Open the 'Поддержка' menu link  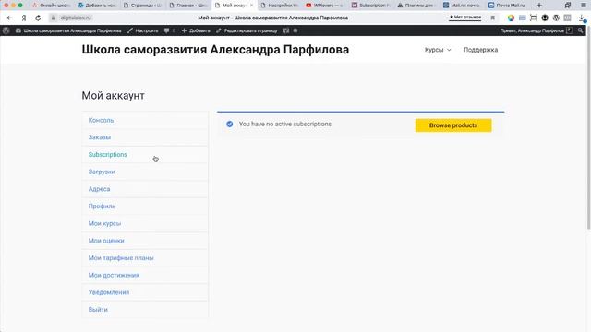pyautogui.click(x=480, y=50)
